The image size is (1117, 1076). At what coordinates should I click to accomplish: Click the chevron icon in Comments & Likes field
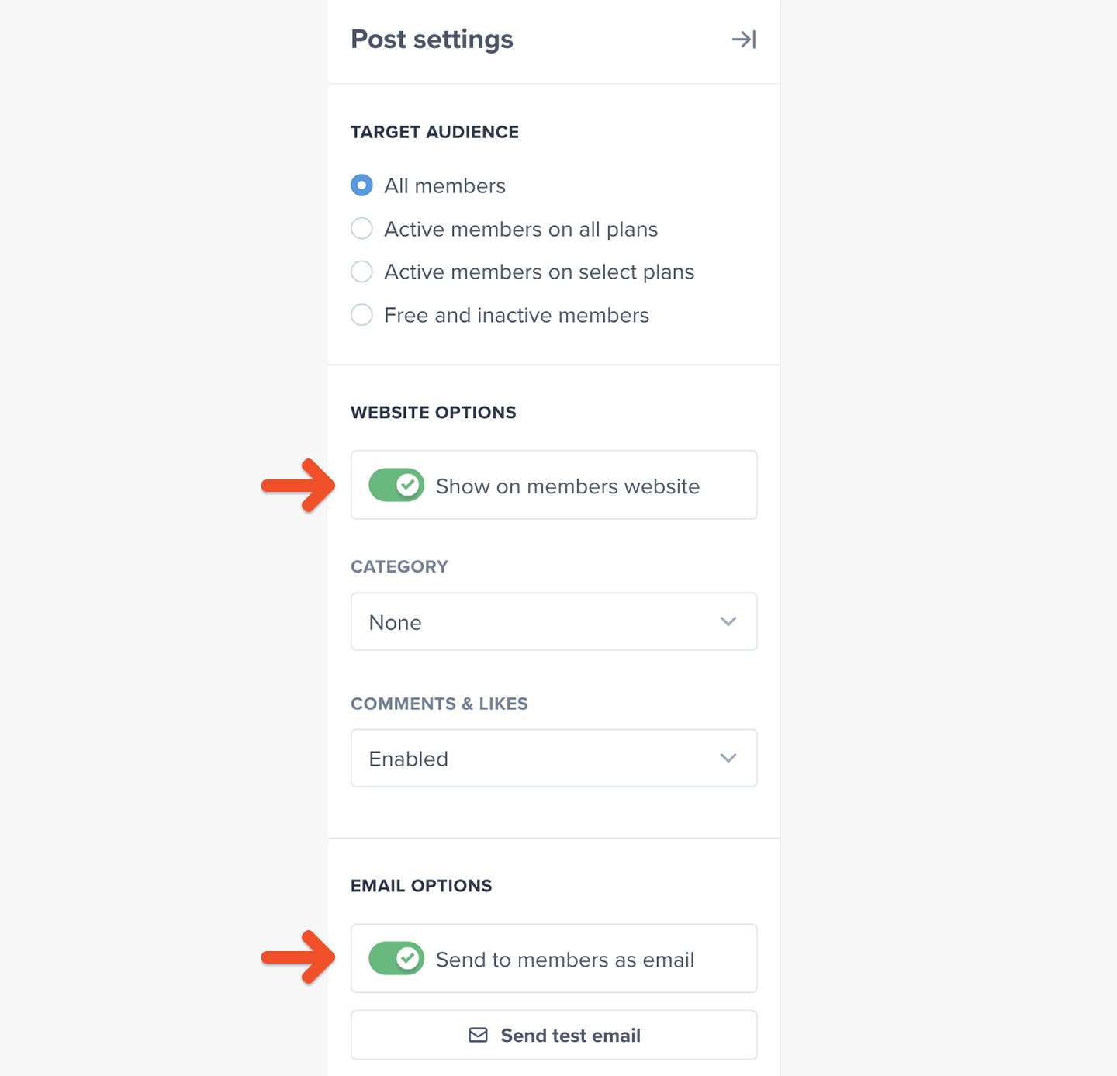pyautogui.click(x=728, y=758)
